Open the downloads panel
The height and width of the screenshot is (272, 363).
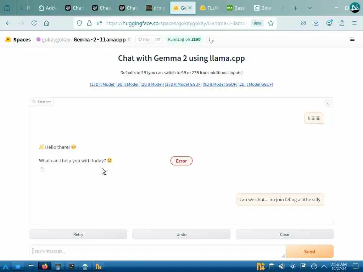316,23
